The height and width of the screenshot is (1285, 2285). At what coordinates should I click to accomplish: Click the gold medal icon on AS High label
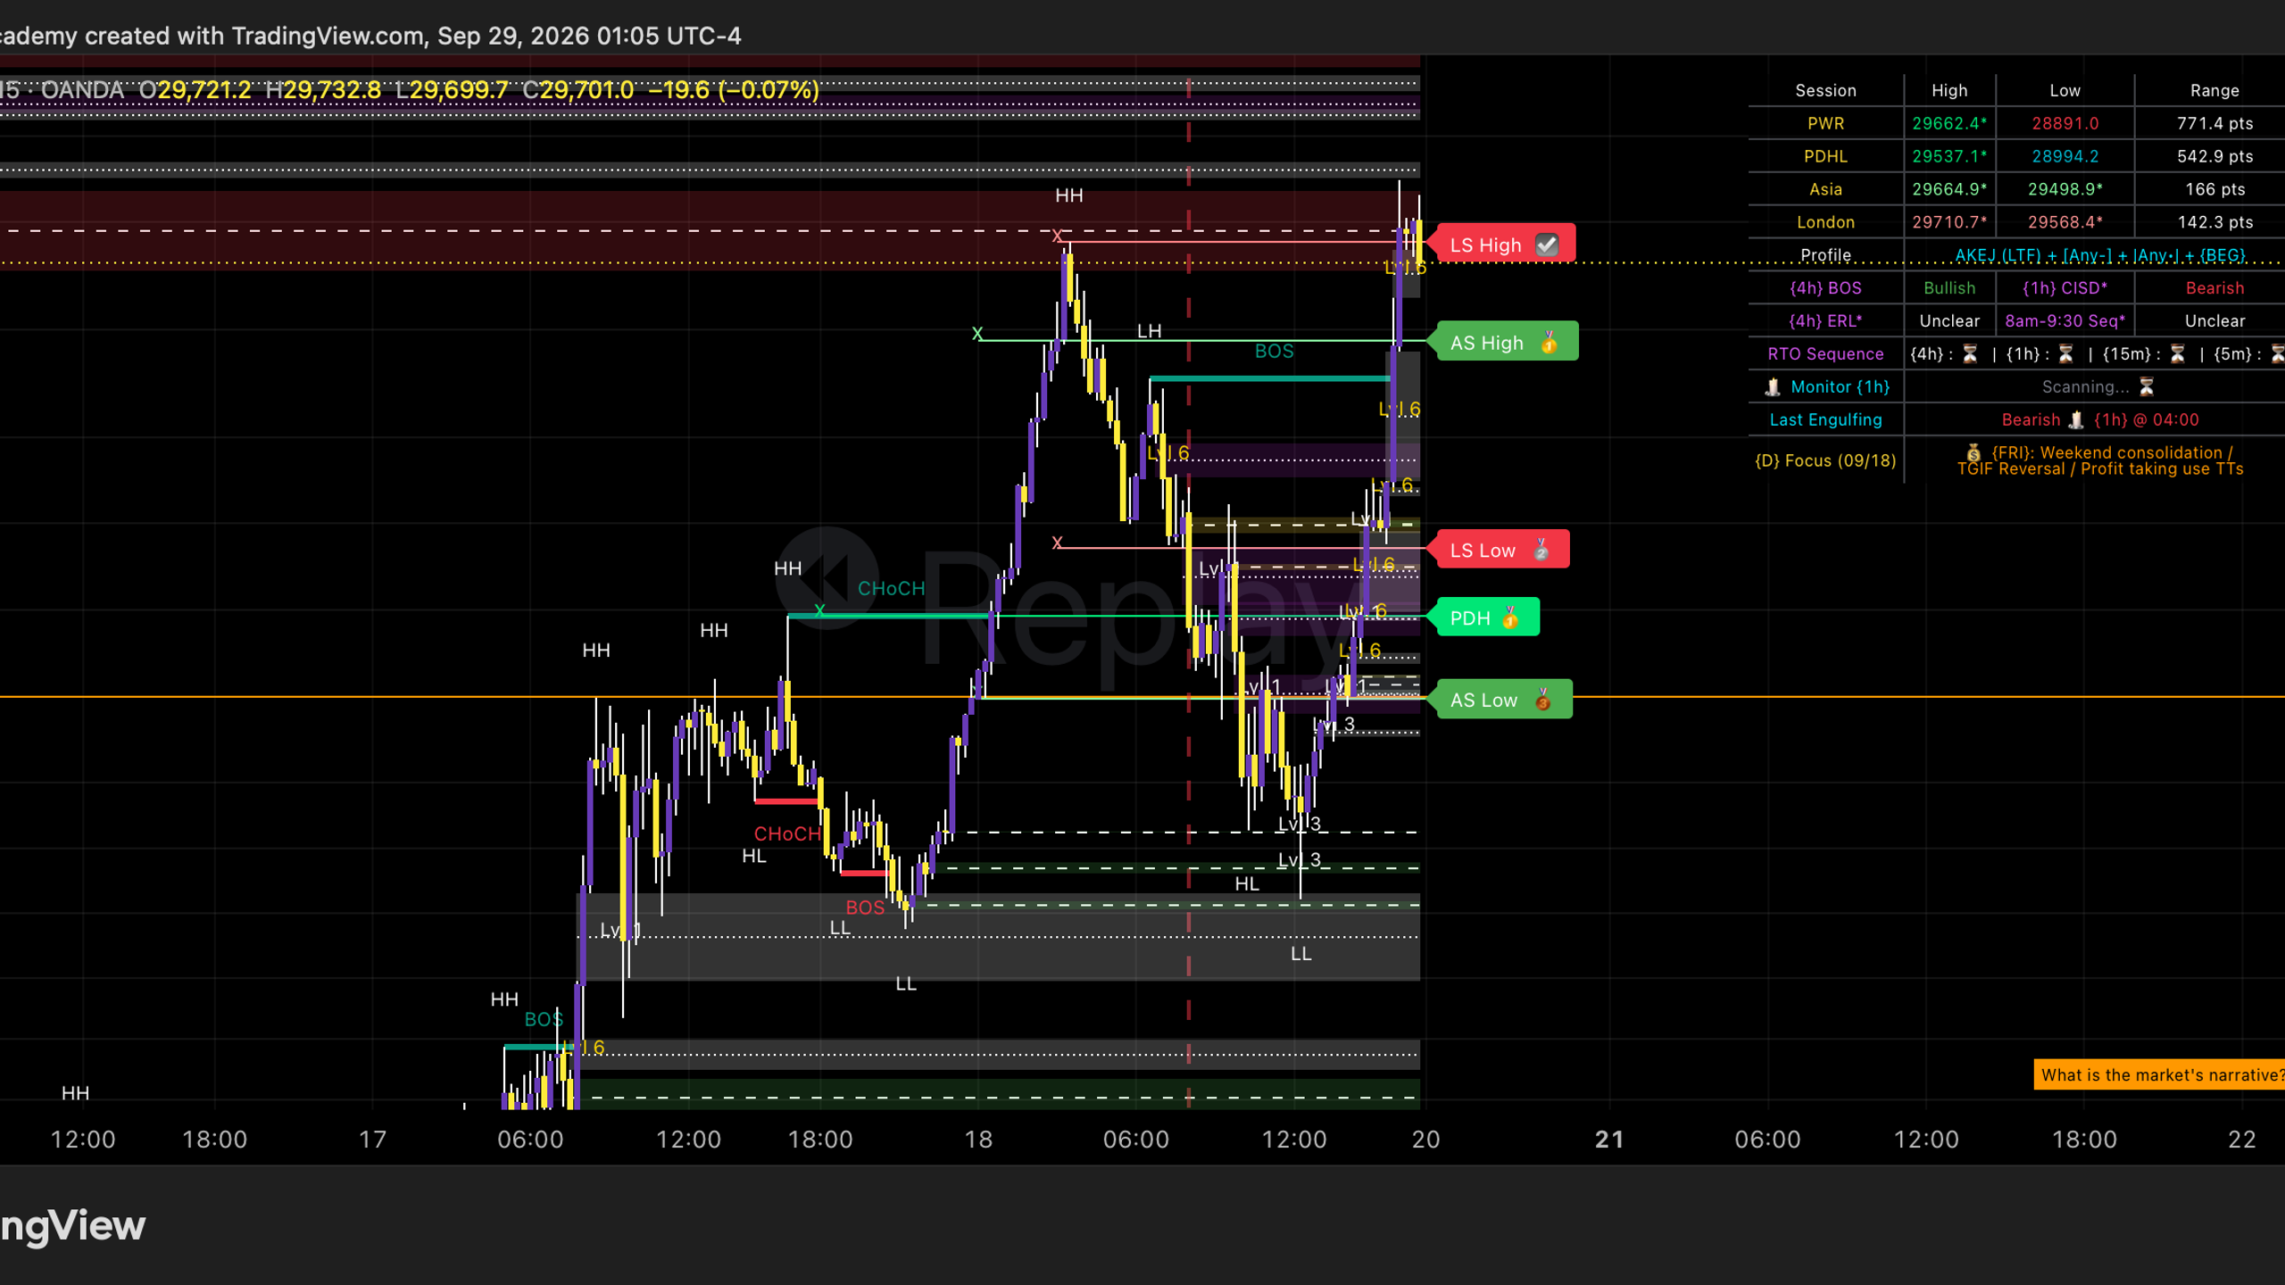(x=1550, y=343)
